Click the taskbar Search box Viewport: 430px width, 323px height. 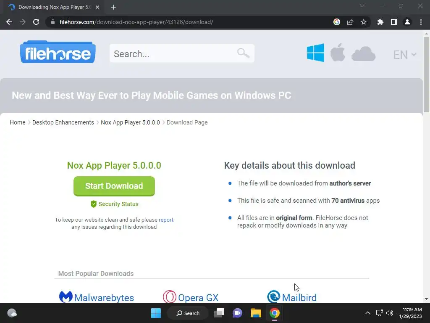pos(188,313)
